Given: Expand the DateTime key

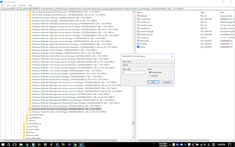Looking at the screenshot, I should 21,133.
